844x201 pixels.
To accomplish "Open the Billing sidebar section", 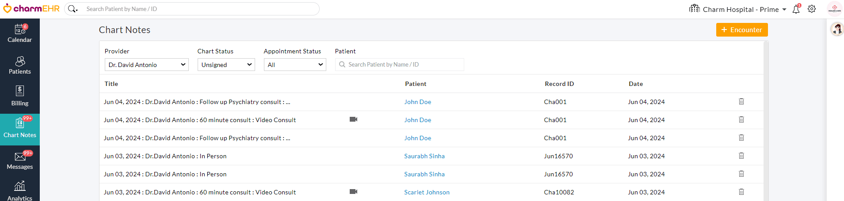I will 20,97.
